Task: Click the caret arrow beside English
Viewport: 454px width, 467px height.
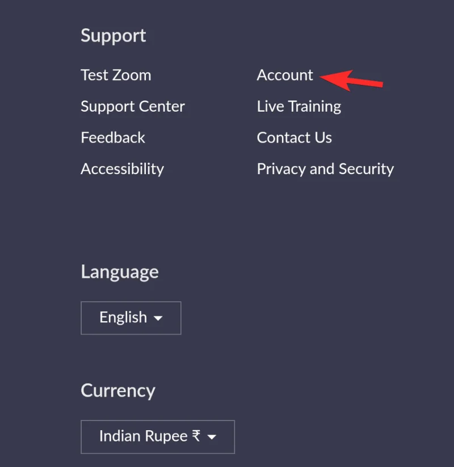Action: (158, 318)
